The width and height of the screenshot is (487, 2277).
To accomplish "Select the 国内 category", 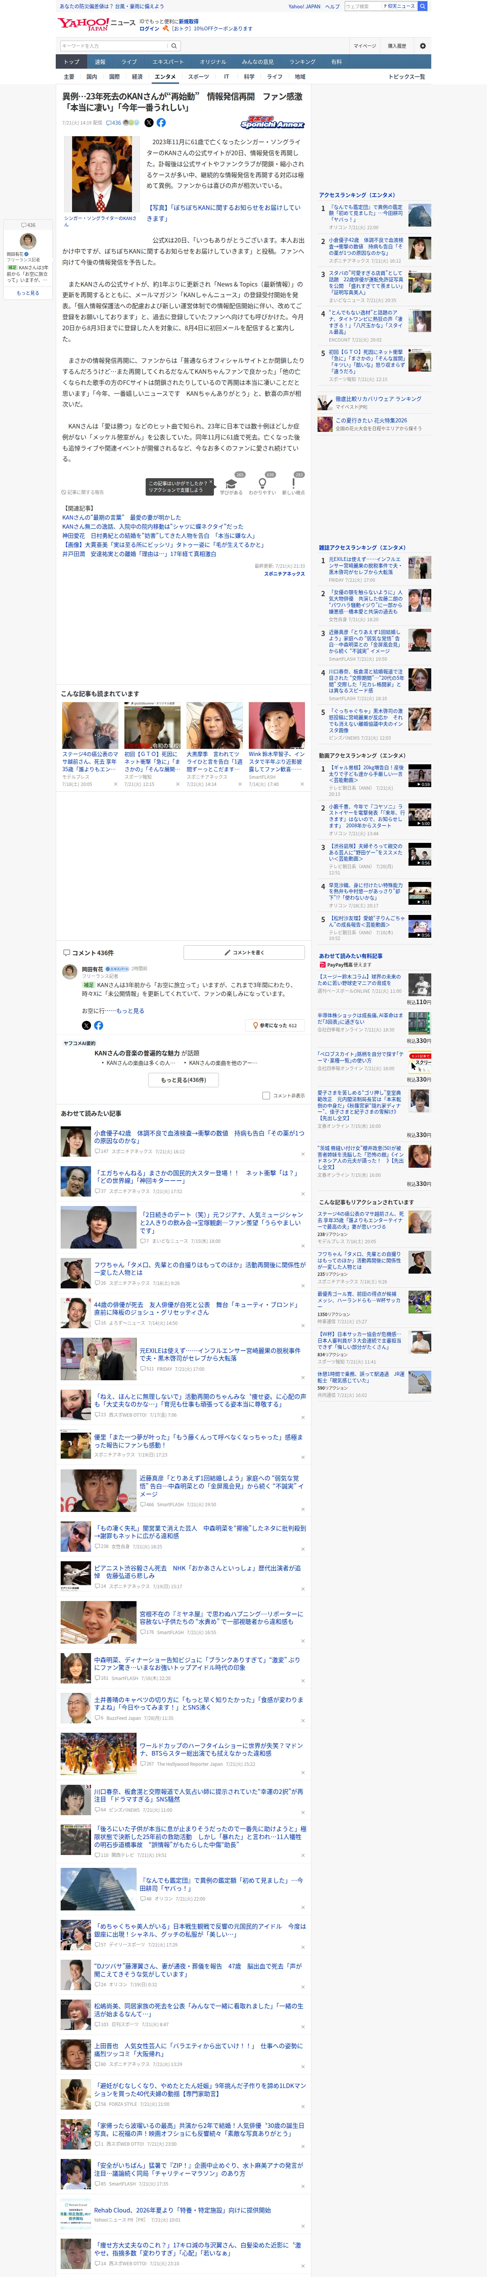I will coord(92,77).
